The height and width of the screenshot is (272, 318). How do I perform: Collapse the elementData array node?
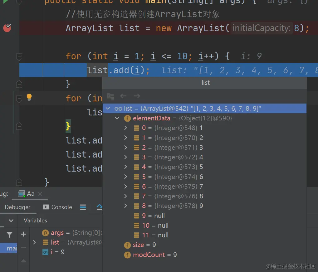coord(117,118)
